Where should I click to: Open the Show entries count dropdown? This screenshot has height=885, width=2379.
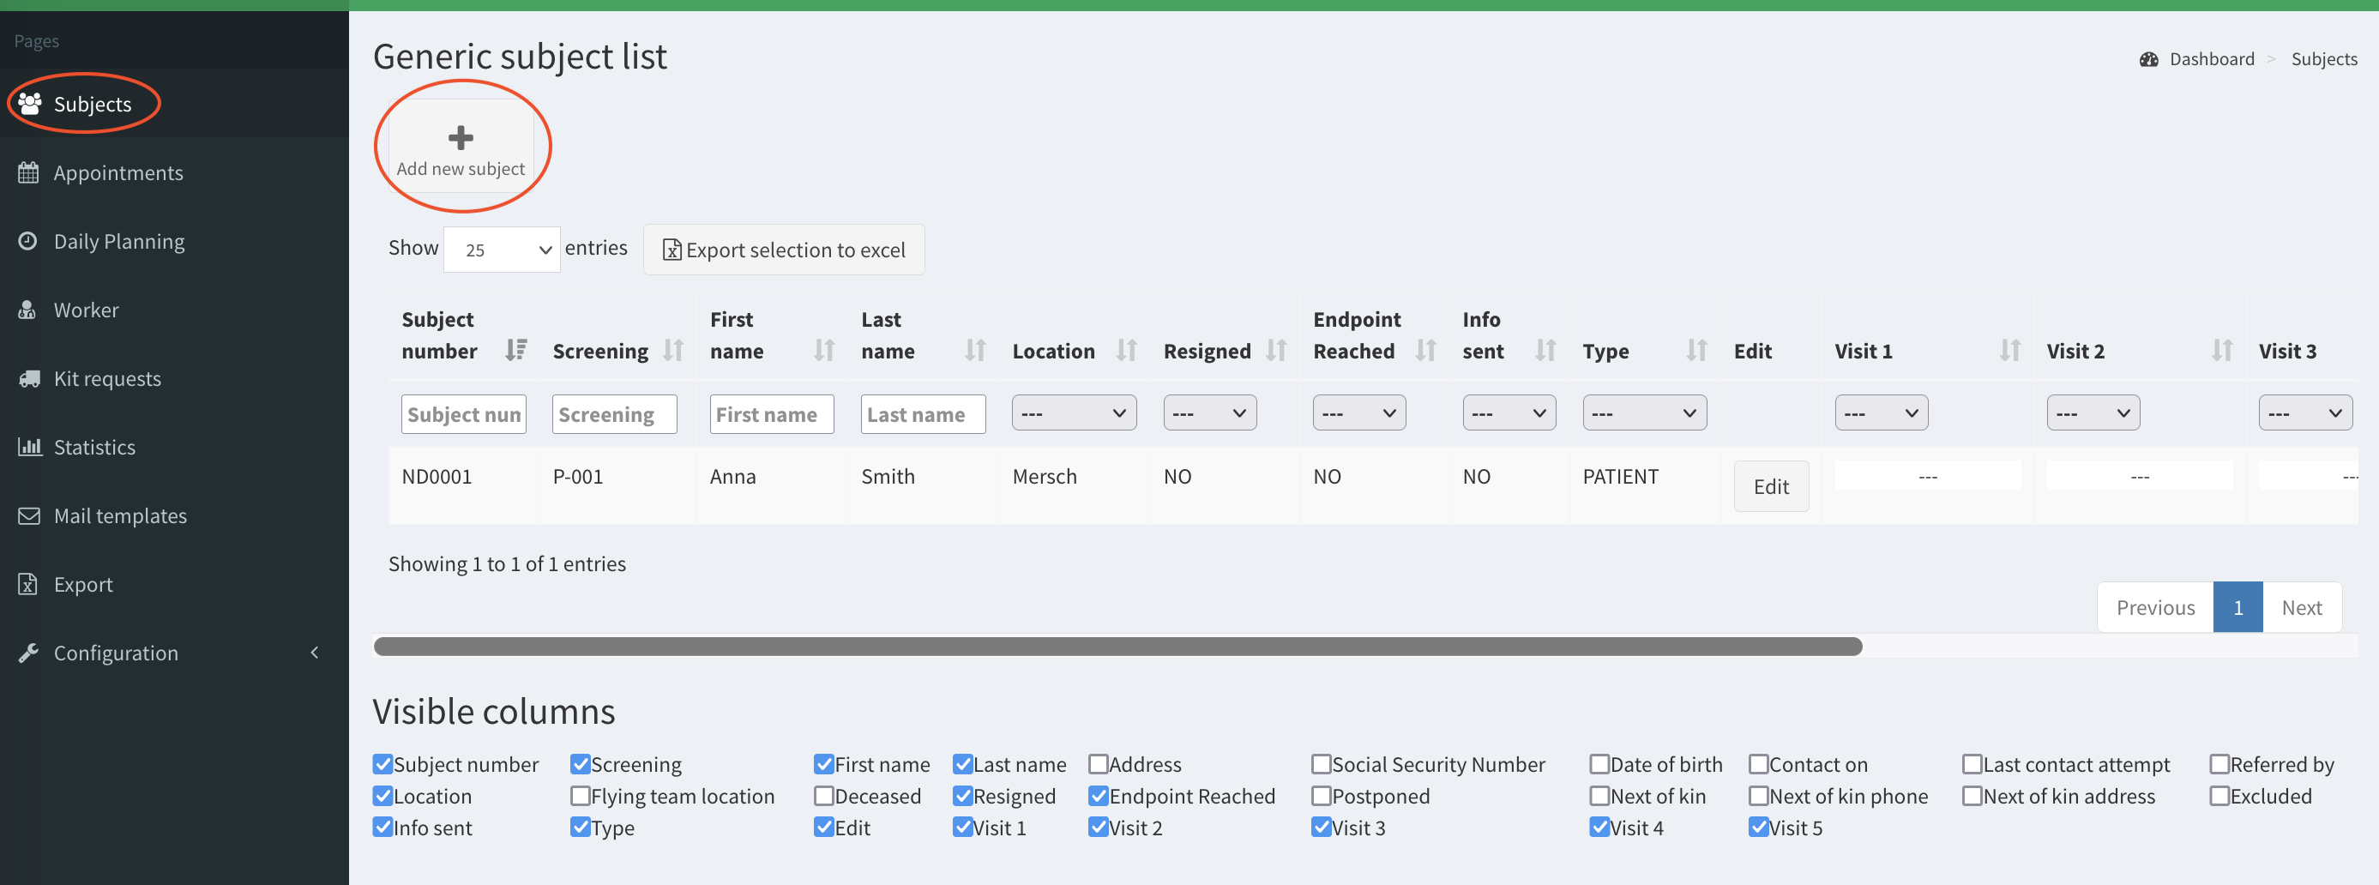(502, 250)
